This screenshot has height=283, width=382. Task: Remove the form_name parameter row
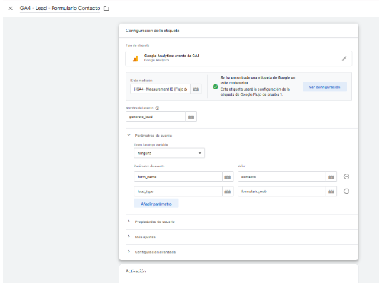click(346, 177)
